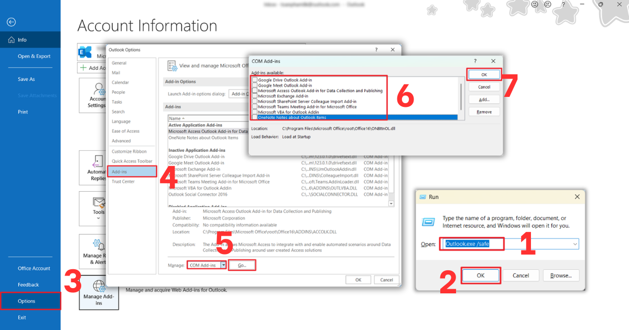Click Cancel in COM Add-ins dialog

484,87
